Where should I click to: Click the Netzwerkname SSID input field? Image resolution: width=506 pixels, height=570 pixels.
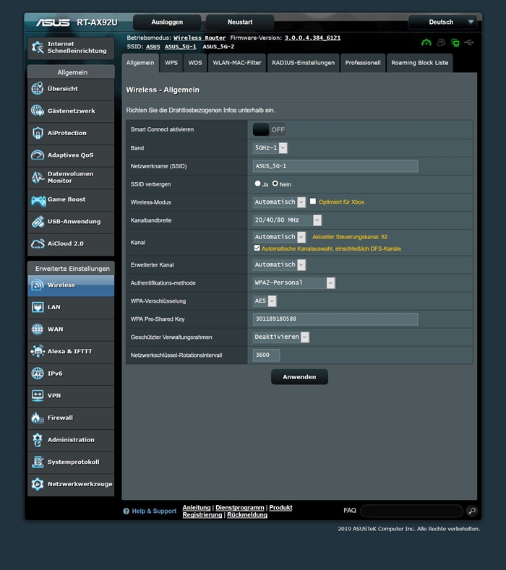coord(335,165)
